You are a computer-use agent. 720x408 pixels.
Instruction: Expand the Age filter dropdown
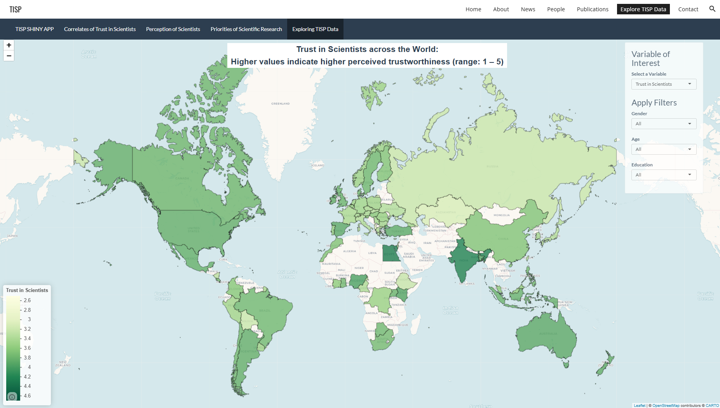tap(663, 149)
